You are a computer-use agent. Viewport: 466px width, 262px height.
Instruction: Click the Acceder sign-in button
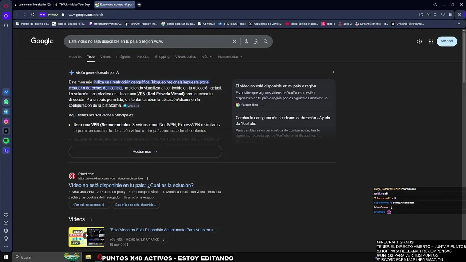447,41
